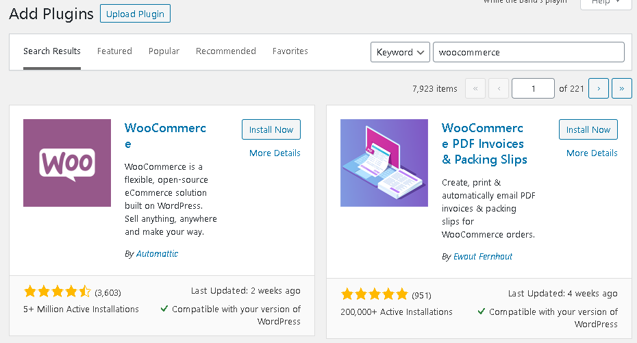Open WooCommerce PDF Invoices & Packing Slips title
The height and width of the screenshot is (343, 637).
click(x=484, y=144)
